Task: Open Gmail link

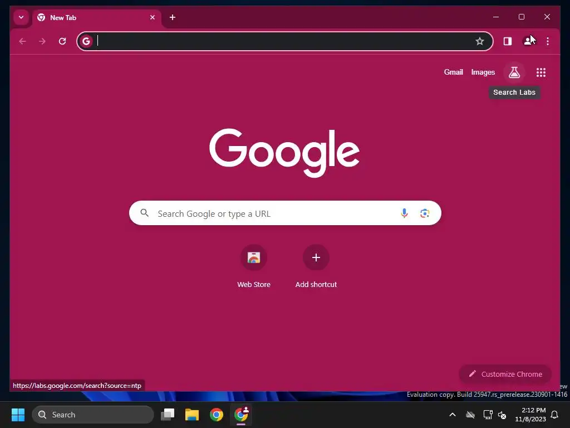Action: pyautogui.click(x=453, y=72)
